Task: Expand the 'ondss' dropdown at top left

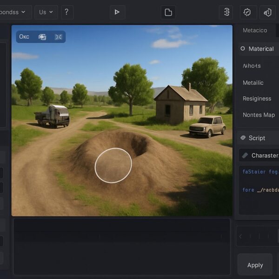Action: [x=15, y=12]
